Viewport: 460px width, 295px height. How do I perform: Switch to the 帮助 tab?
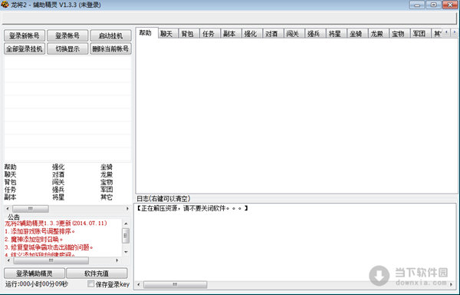pyautogui.click(x=146, y=32)
